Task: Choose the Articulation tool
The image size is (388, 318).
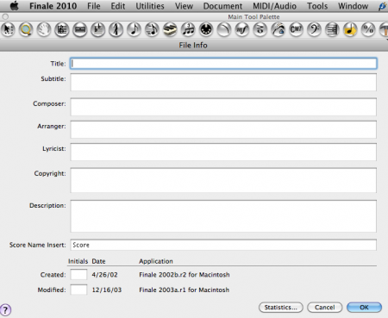Action: point(260,29)
